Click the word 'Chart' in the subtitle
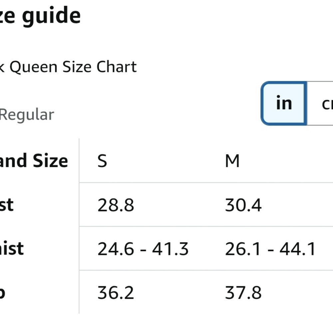Screen dimensions: 333x333 click(x=117, y=67)
